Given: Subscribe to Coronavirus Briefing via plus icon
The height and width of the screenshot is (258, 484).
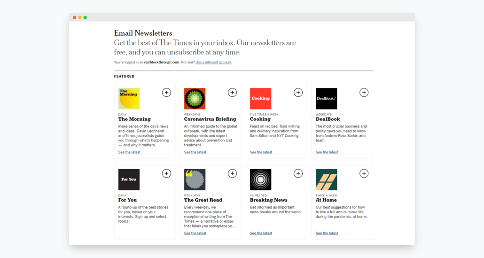Looking at the screenshot, I should coord(232,93).
